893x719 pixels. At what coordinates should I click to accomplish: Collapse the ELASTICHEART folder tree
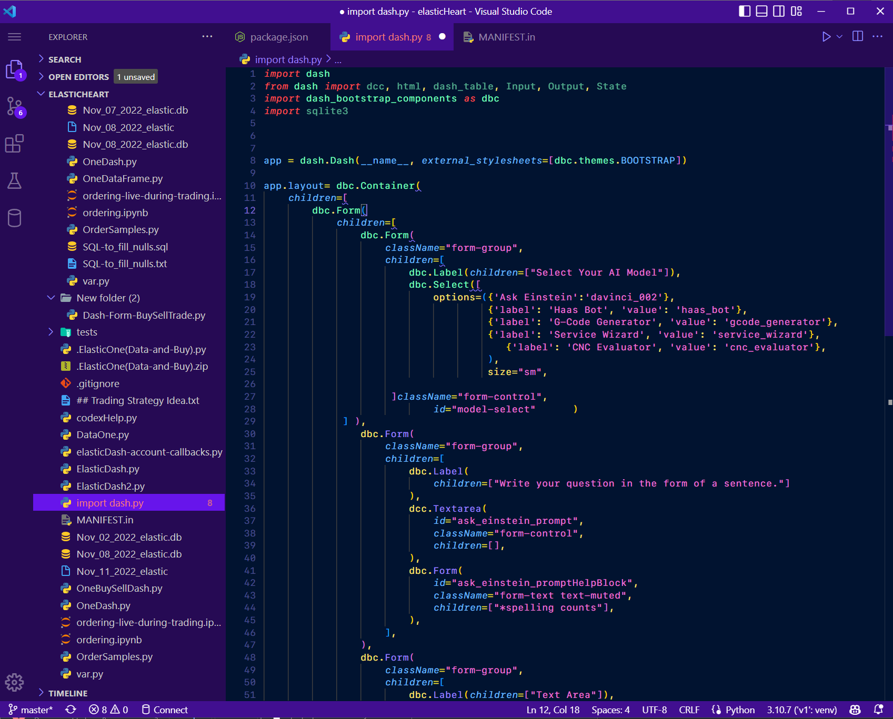point(42,94)
